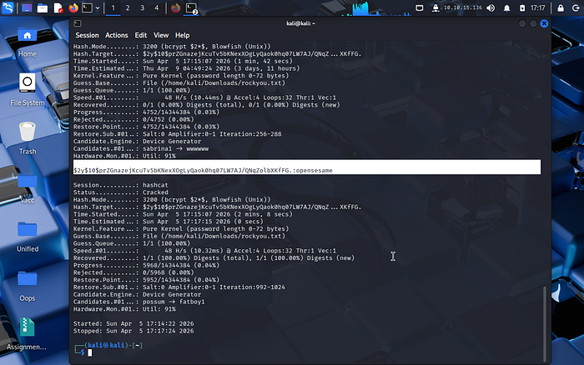Click the 'Stopped: Sun Apr 5 17:17:24 2026' line
The image size is (584, 365).
pyautogui.click(x=133, y=331)
